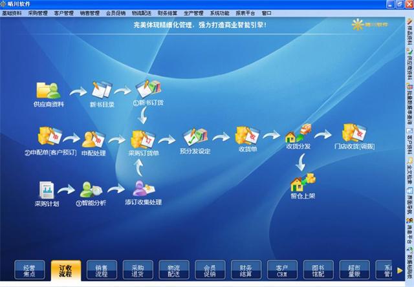Open the 窗口 menu

[x=267, y=13]
